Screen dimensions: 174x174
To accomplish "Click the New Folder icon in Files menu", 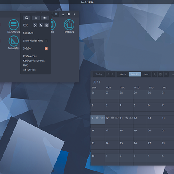I will pos(45,17).
